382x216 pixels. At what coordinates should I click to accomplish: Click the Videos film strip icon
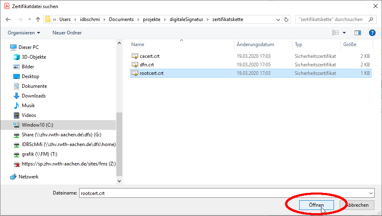pos(17,115)
